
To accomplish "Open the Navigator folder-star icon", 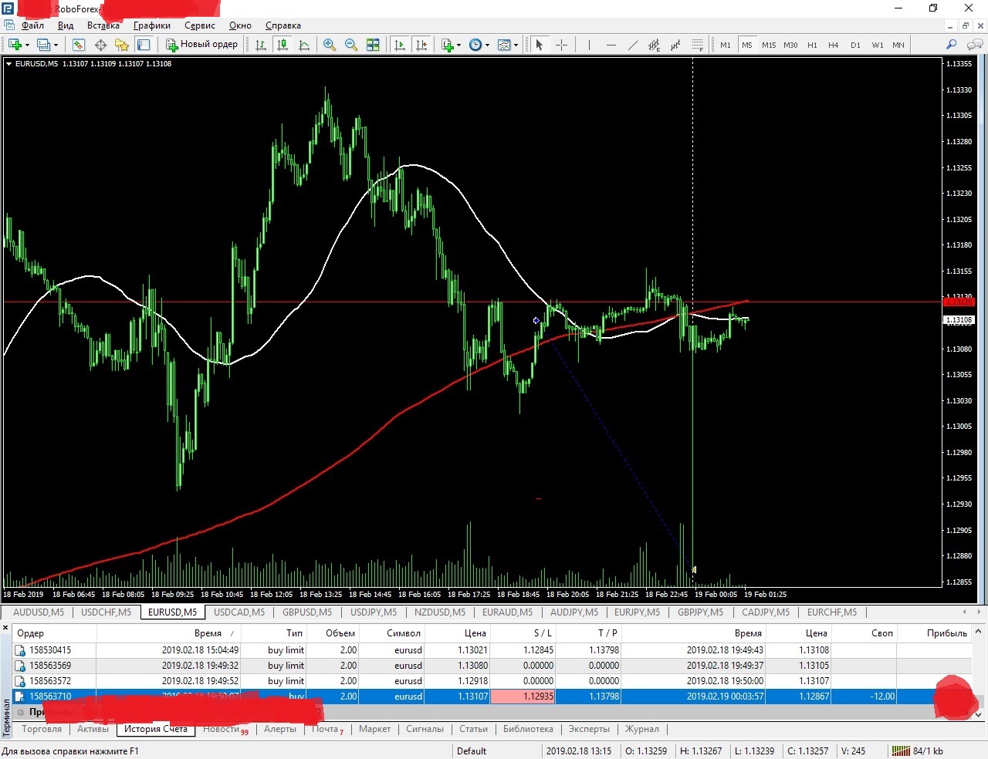I will pos(122,45).
